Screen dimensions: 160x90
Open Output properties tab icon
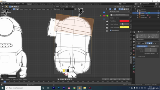[x=134, y=42]
